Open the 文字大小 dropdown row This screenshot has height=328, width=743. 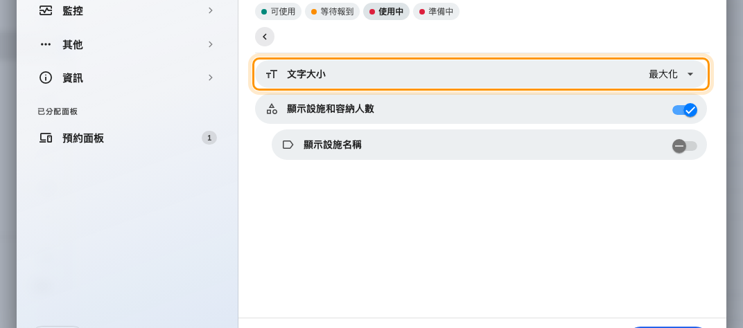click(481, 74)
